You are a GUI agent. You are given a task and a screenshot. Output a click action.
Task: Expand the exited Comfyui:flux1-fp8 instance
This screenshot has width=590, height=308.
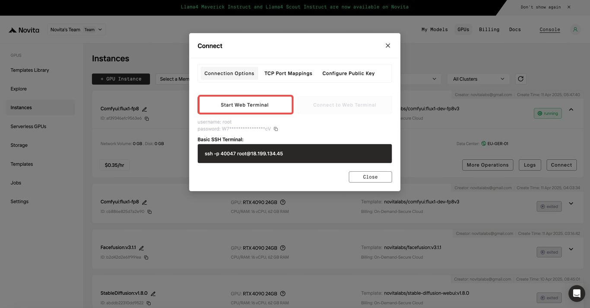(571, 204)
